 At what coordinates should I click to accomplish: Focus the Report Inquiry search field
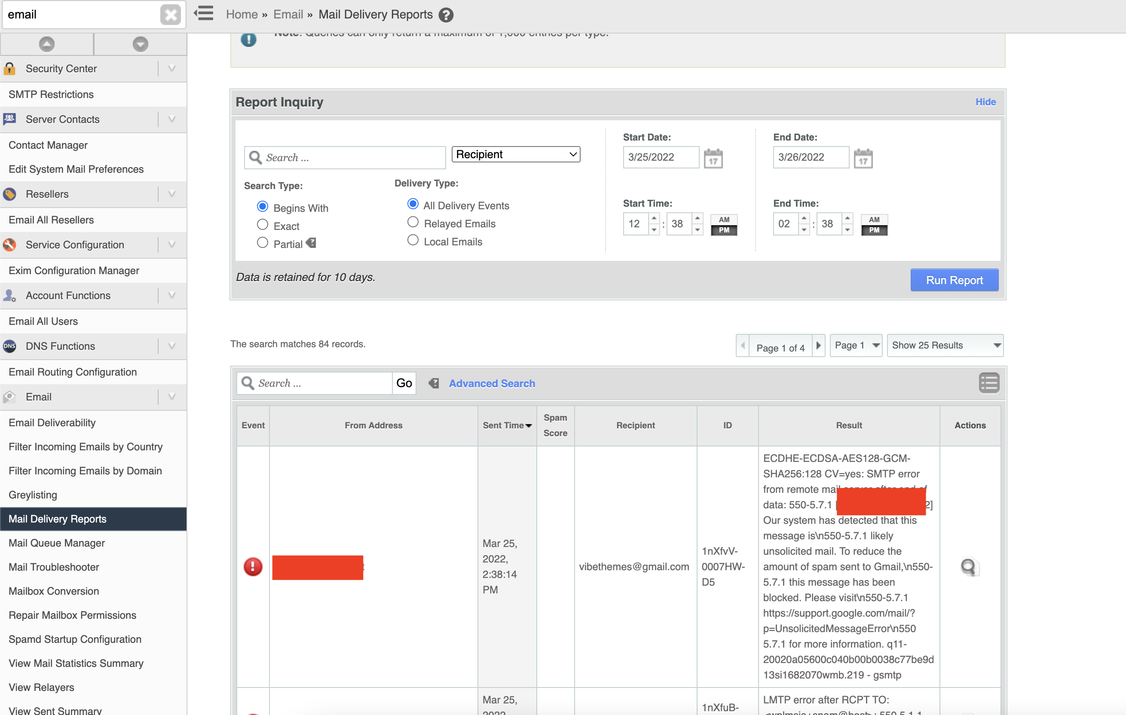(345, 158)
